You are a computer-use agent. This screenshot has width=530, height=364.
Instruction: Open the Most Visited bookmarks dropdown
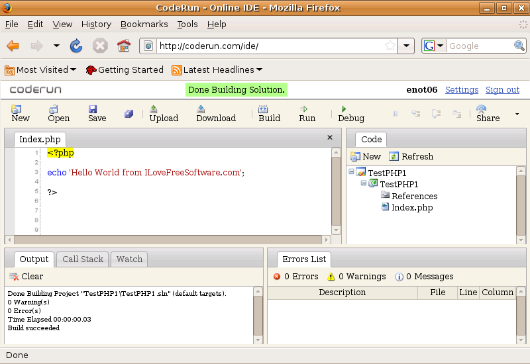tap(40, 69)
